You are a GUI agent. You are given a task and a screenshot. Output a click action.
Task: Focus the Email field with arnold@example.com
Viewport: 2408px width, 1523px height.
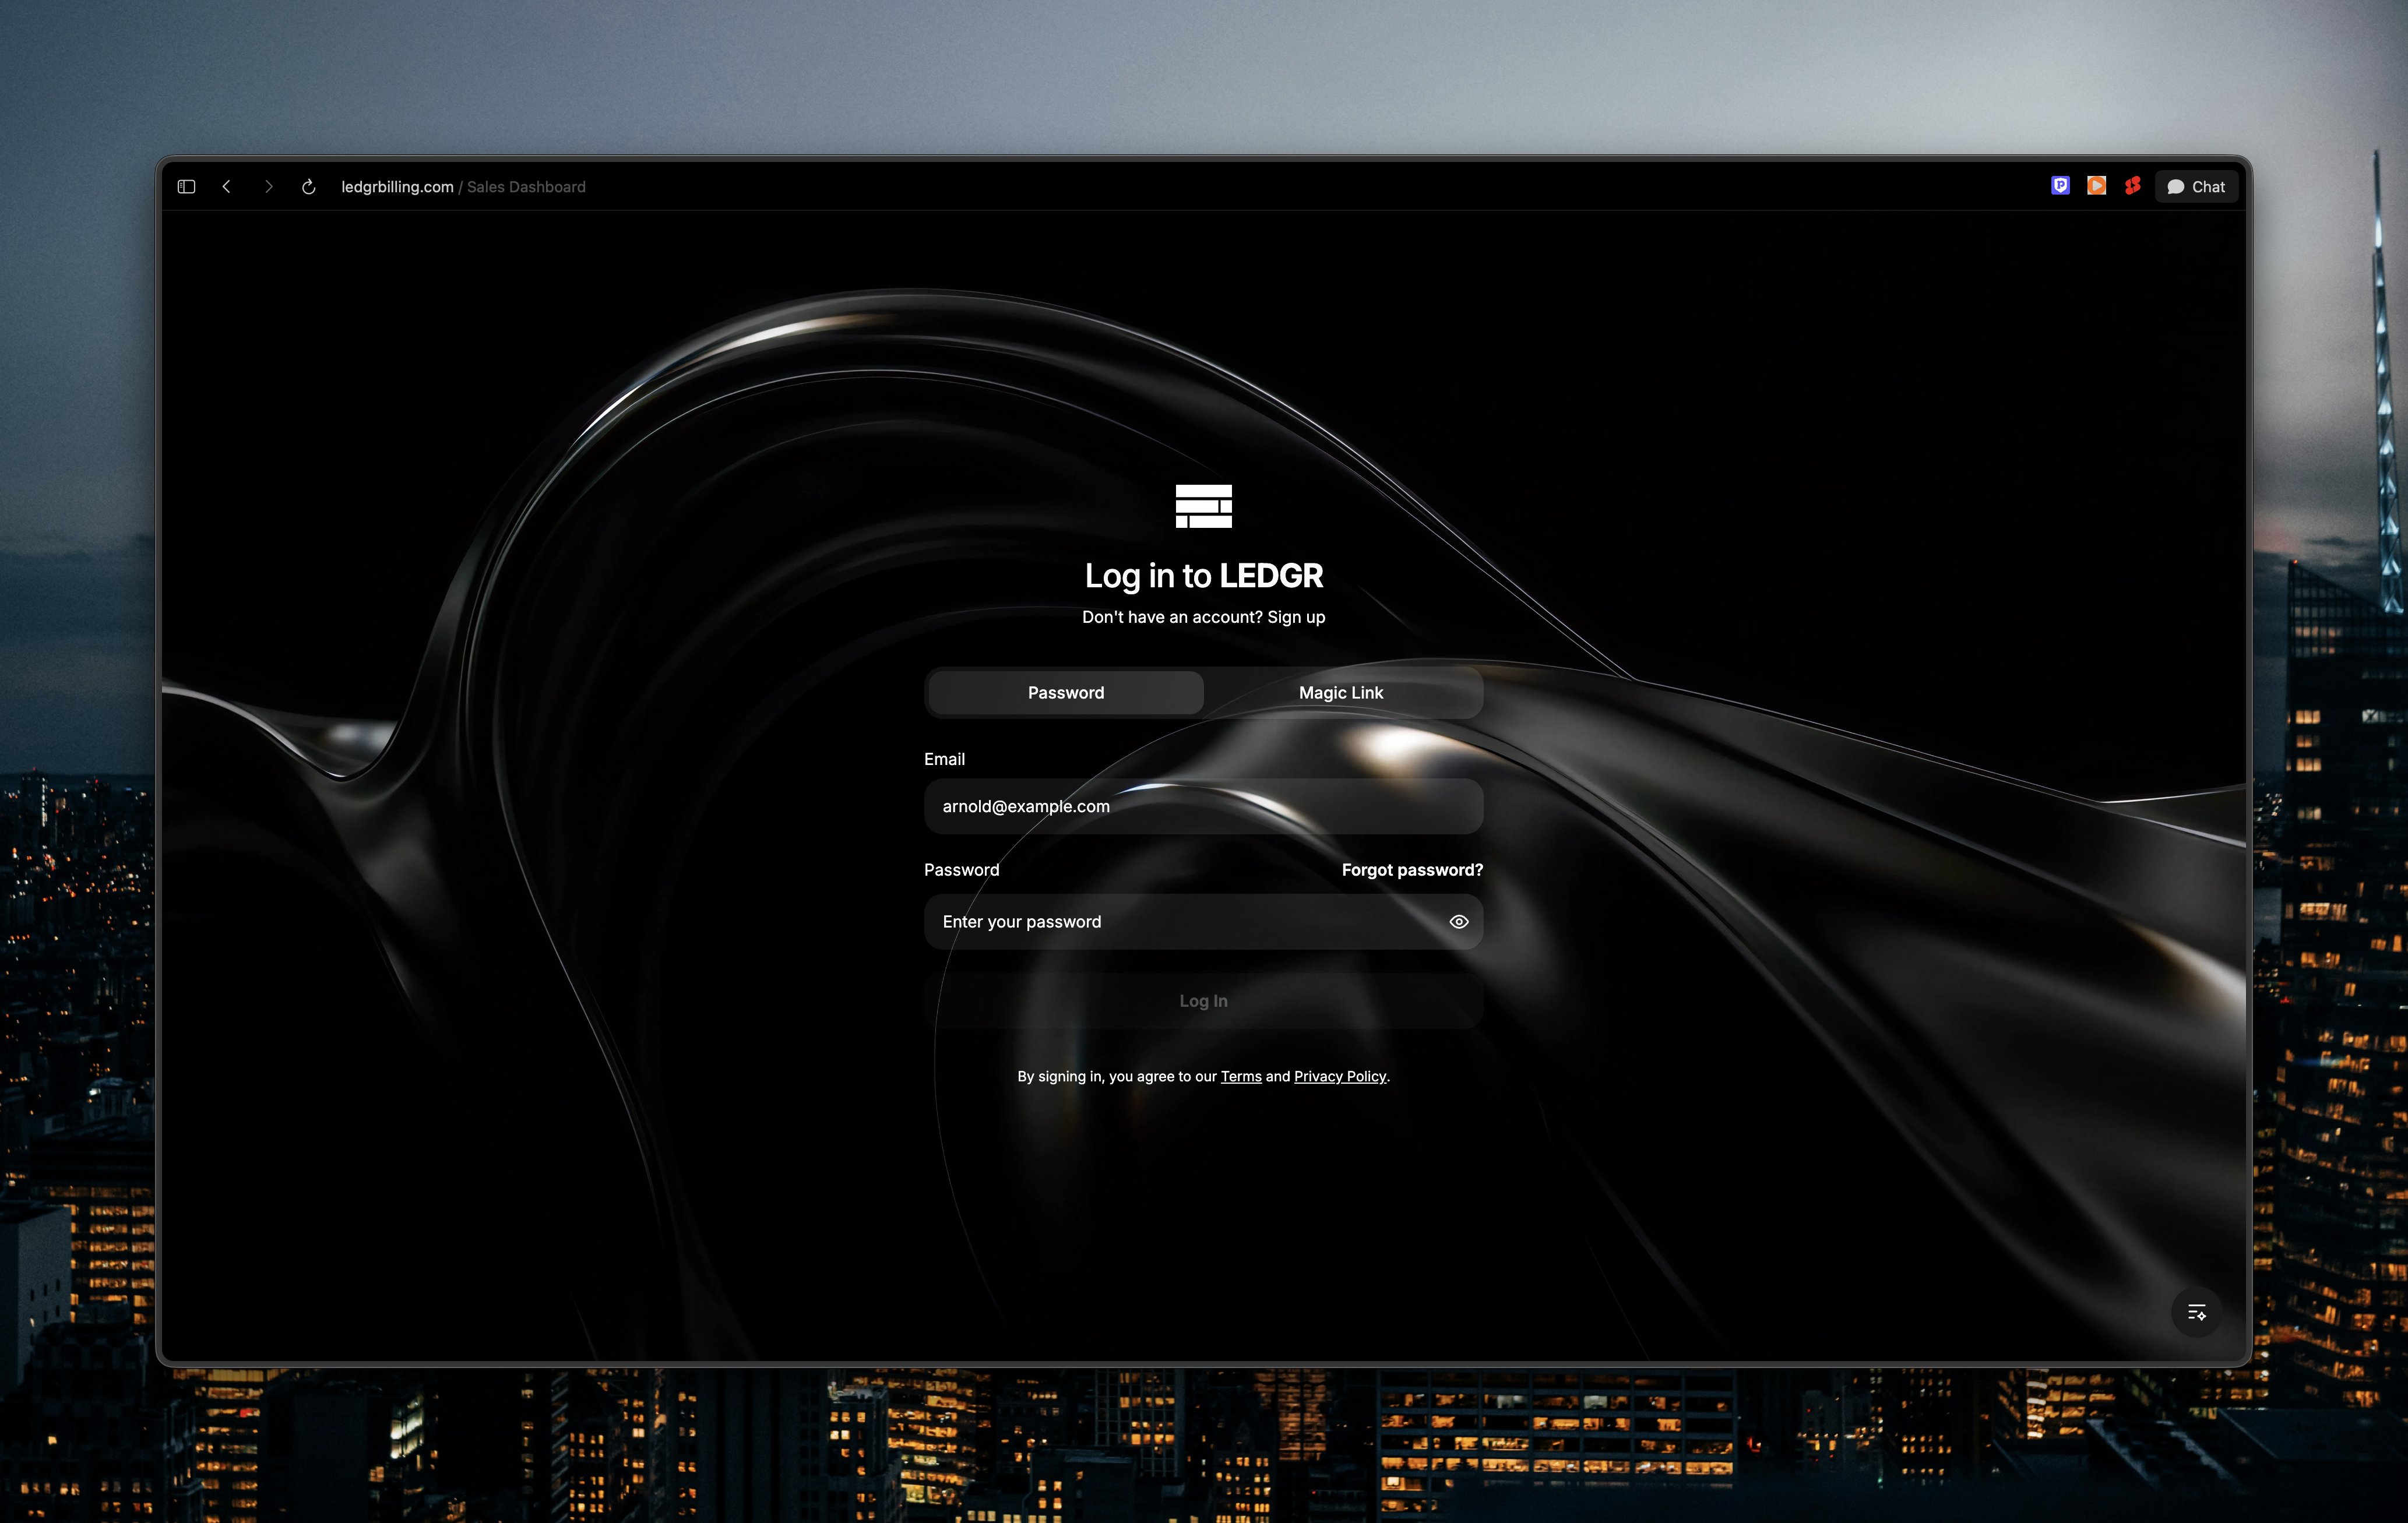tap(1202, 807)
